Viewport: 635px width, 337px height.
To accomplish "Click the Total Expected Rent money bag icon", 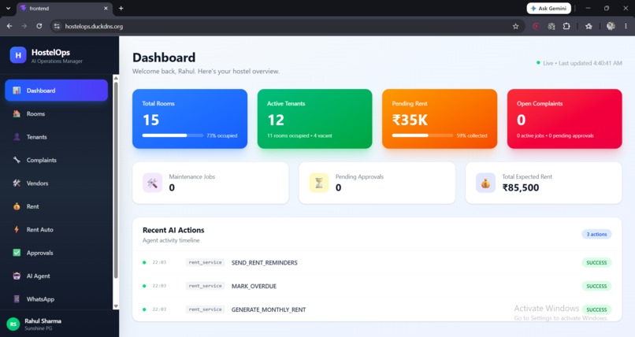I will click(x=485, y=183).
